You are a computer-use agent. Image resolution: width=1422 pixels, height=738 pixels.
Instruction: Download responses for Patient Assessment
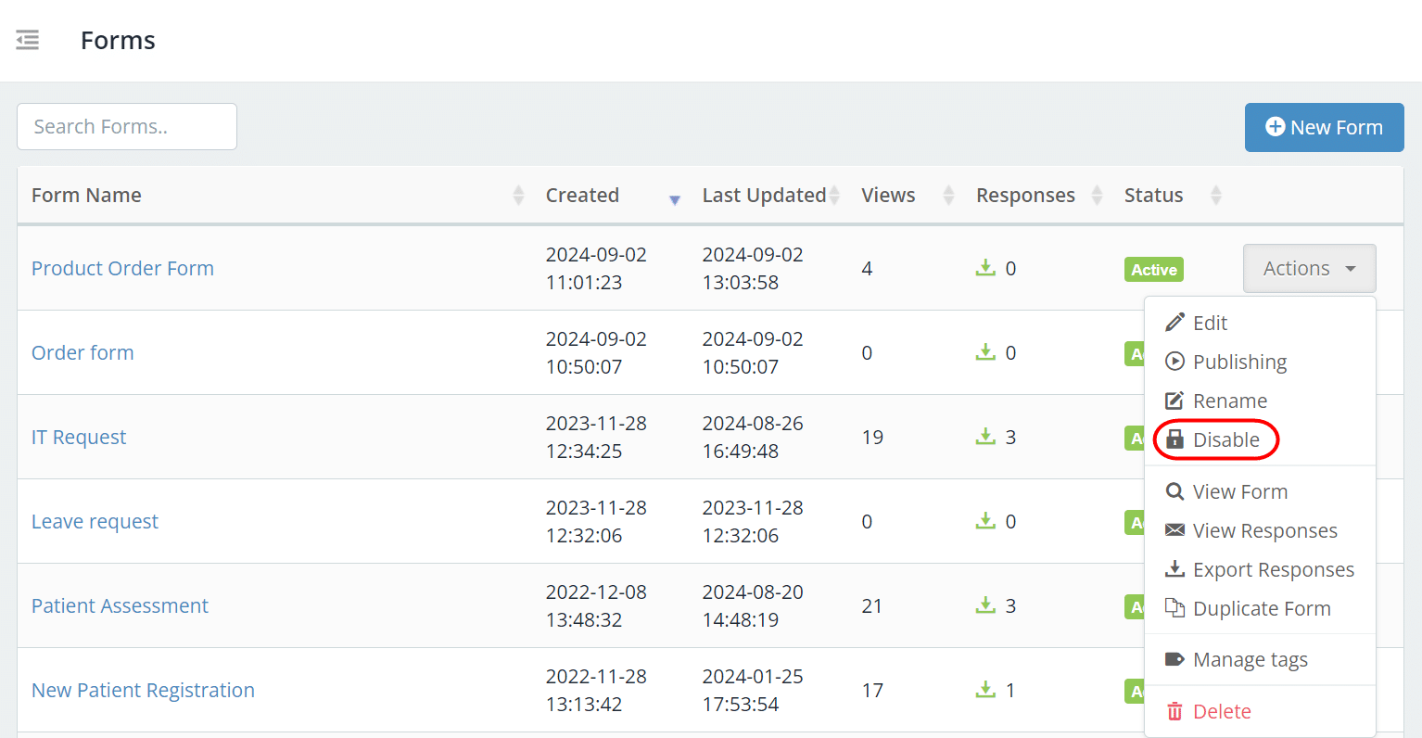point(985,605)
